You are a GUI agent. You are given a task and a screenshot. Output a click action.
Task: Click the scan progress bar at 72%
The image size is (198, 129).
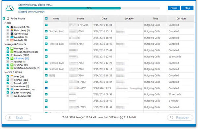click(x=89, y=8)
